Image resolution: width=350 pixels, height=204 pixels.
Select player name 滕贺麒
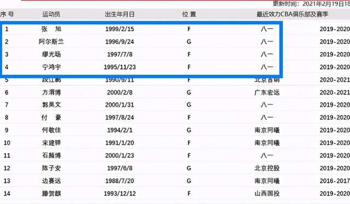tap(51, 194)
